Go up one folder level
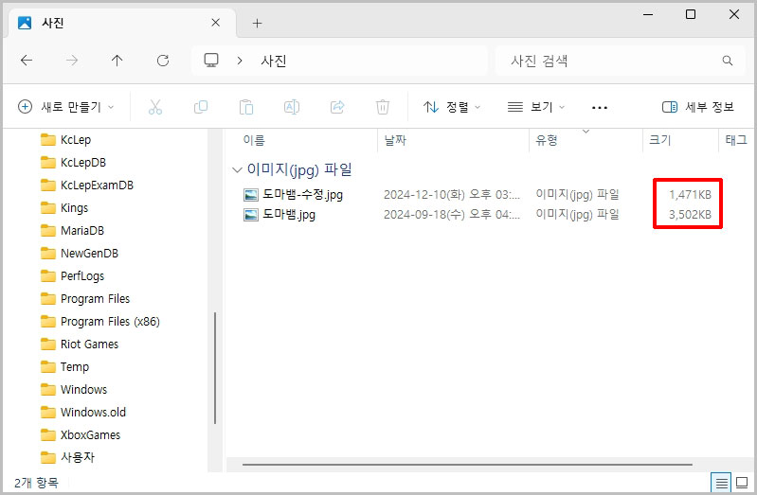 117,61
